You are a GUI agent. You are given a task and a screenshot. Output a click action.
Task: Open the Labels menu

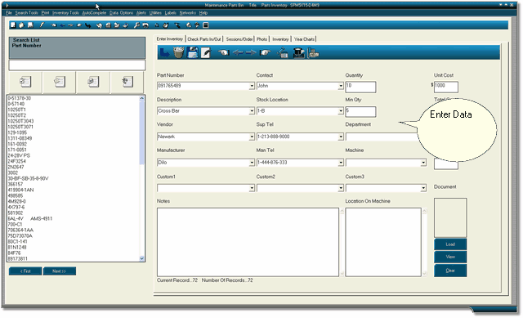[171, 13]
